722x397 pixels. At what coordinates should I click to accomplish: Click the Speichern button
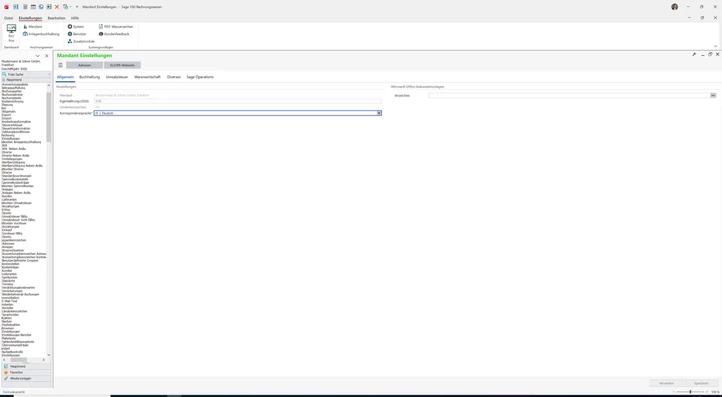[701, 383]
